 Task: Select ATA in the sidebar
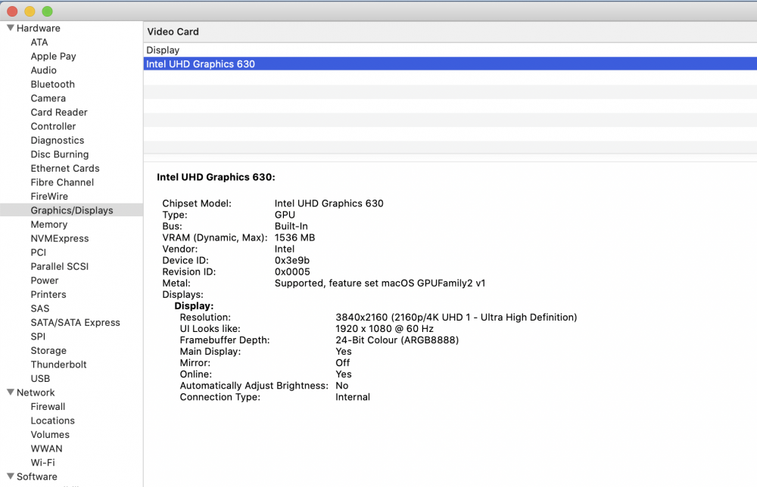point(39,42)
